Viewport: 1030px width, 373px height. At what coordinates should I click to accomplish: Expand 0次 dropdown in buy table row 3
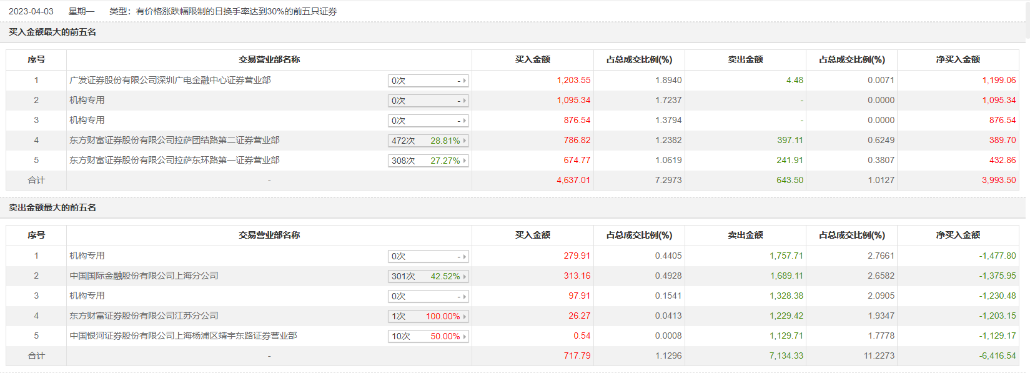428,121
